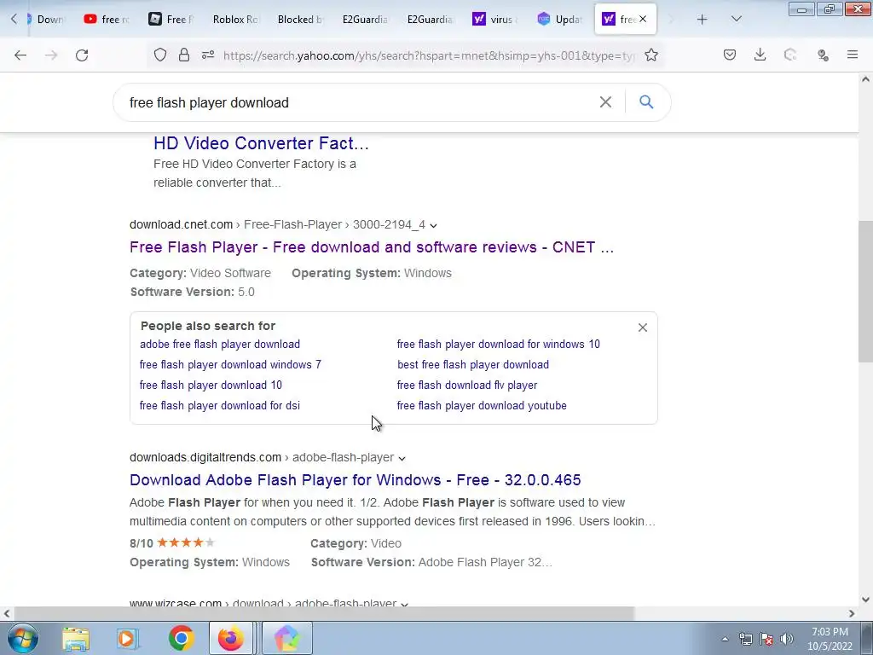Viewport: 873px width, 655px height.
Task: Close the active Yahoo search tab
Action: coord(643,19)
